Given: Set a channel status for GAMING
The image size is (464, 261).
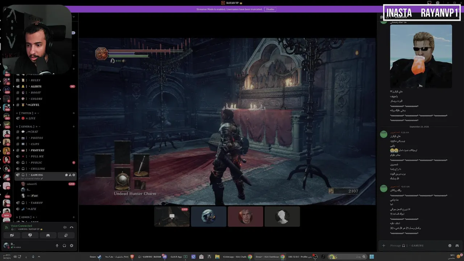Looking at the screenshot, I should click(x=32, y=179).
